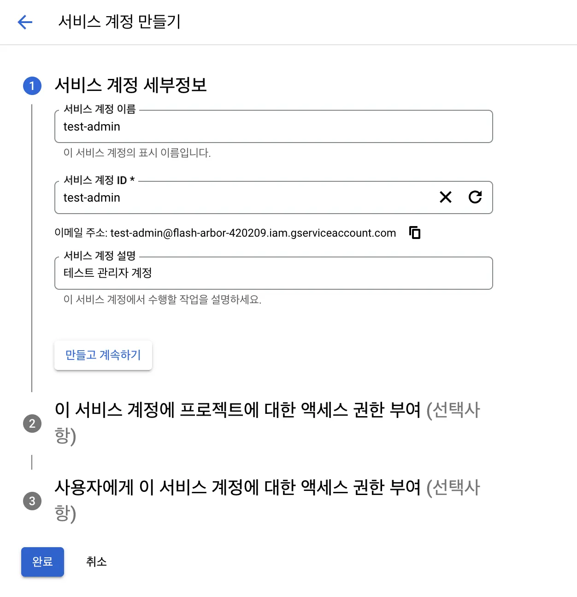Click the email address text line

click(x=225, y=233)
